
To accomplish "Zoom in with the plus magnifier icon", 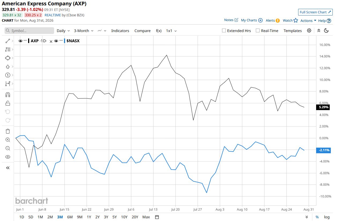I will 8,140.
